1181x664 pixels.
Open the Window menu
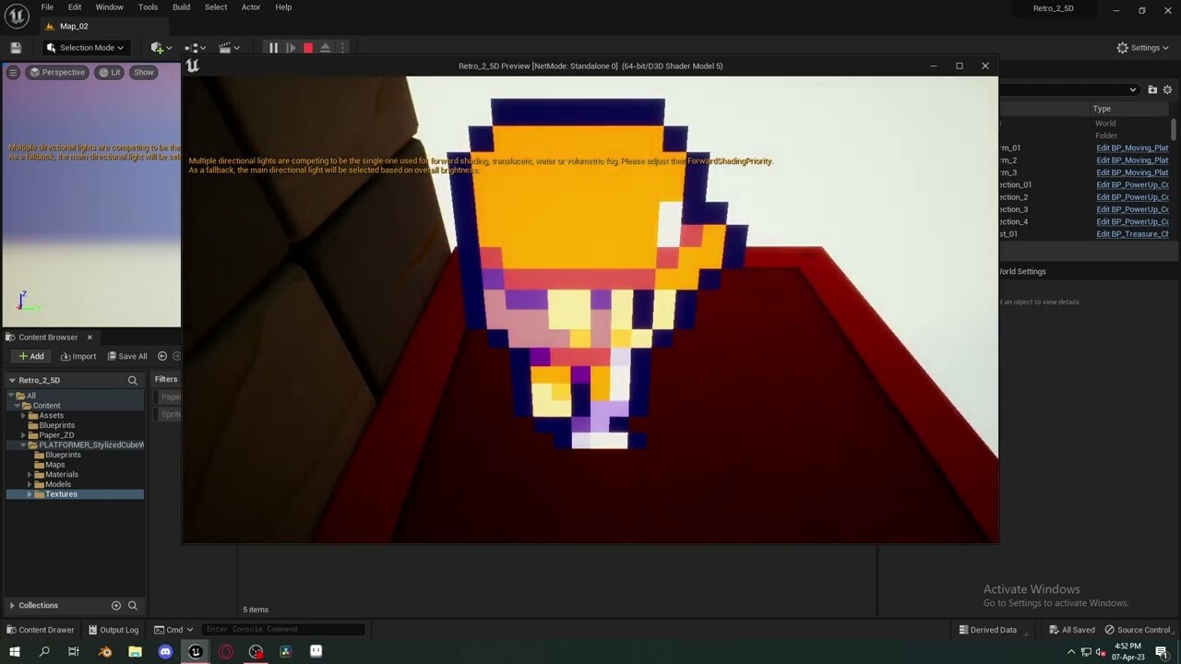point(109,6)
